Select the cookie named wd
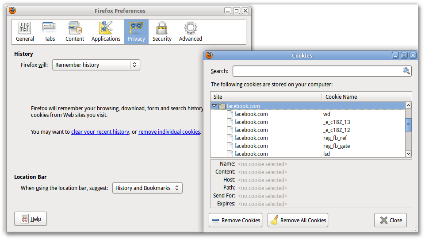Viewport: 425px width, 240px height. 308,114
